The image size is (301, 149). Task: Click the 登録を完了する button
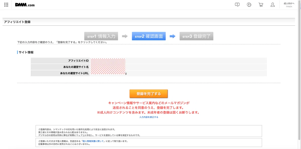tap(149, 94)
